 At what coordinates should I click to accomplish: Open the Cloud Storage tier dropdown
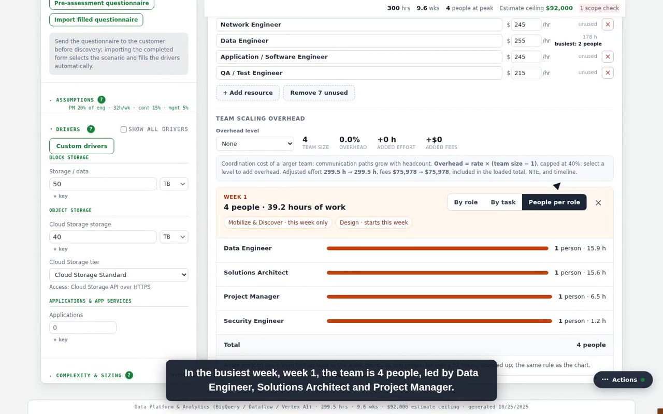click(119, 275)
